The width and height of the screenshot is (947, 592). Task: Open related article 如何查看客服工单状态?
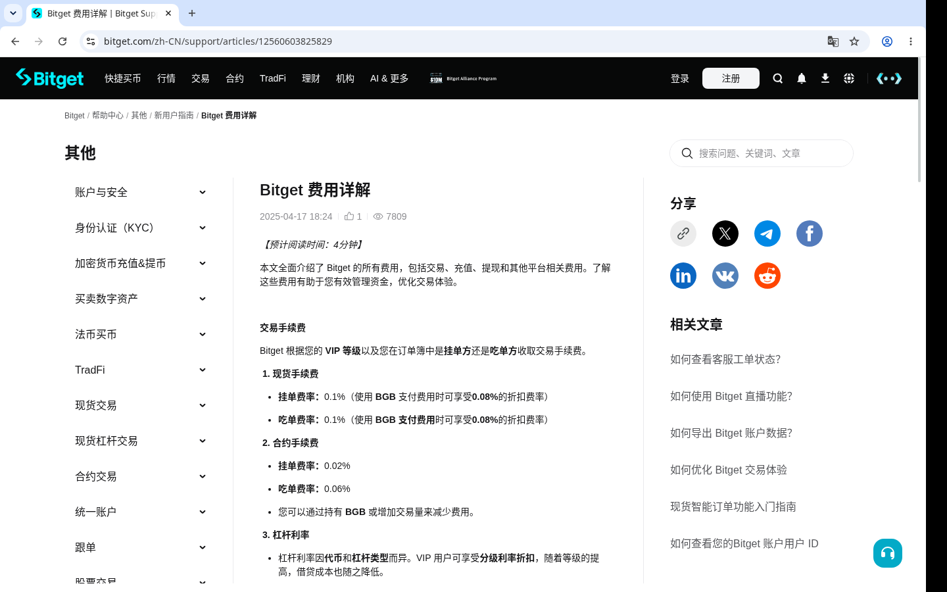click(x=725, y=359)
